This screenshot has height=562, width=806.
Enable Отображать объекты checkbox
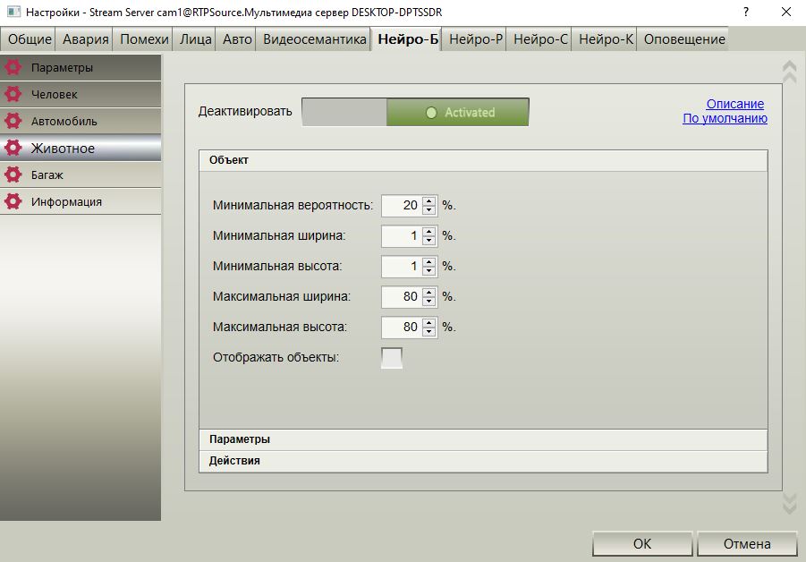pos(392,358)
